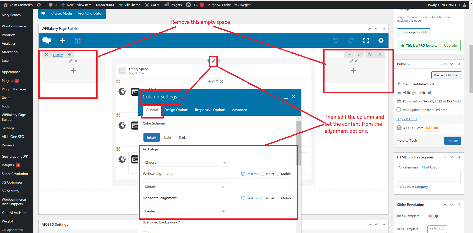Click the undo arrow in the builder toolbar
Image resolution: width=473 pixels, height=233 pixels.
click(336, 40)
